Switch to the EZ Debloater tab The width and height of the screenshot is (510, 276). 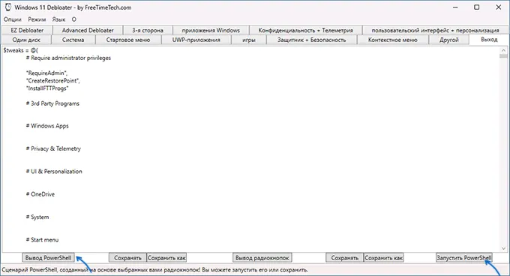(x=27, y=30)
